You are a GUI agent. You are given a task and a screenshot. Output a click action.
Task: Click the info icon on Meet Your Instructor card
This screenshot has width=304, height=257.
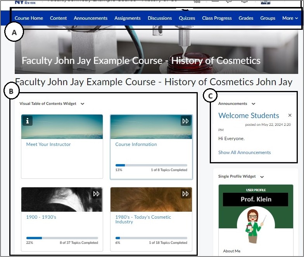[x=27, y=121]
